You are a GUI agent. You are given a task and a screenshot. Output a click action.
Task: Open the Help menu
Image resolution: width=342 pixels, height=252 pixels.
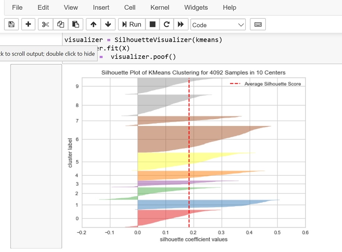[x=229, y=7]
